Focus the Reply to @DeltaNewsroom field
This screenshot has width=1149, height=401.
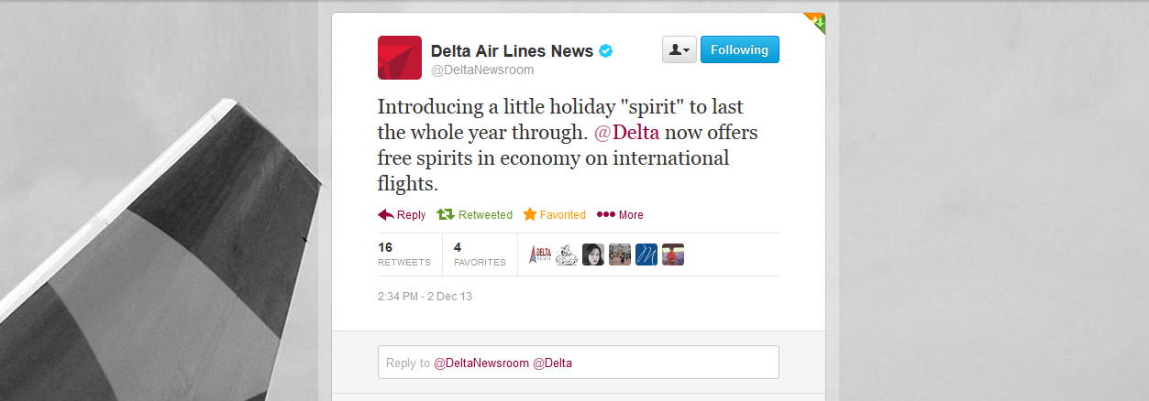578,363
